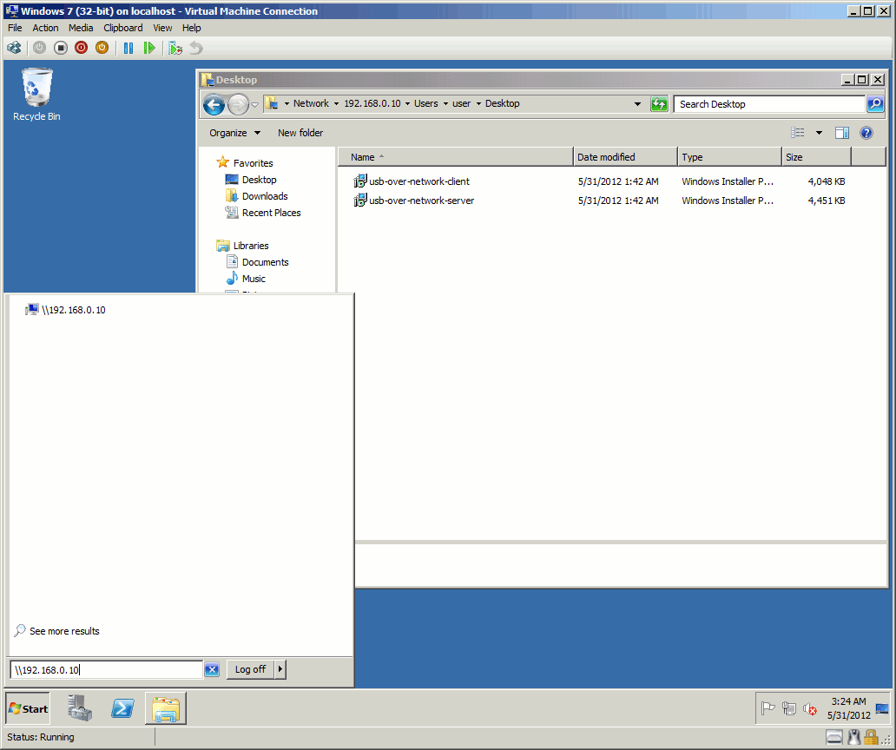
Task: Expand the Users breadcrumb arrow
Action: (x=445, y=104)
